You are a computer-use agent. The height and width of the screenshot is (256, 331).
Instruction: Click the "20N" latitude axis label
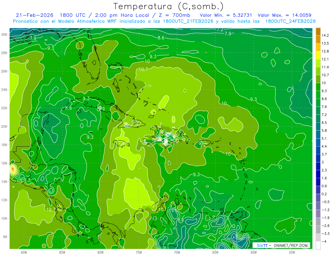click(4, 126)
